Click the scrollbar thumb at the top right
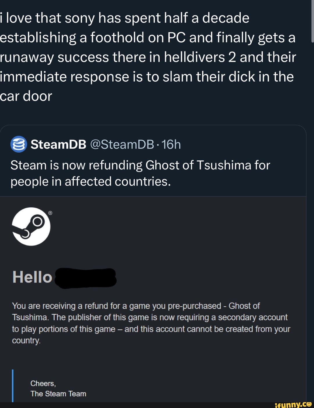The height and width of the screenshot is (408, 314). coord(313,21)
